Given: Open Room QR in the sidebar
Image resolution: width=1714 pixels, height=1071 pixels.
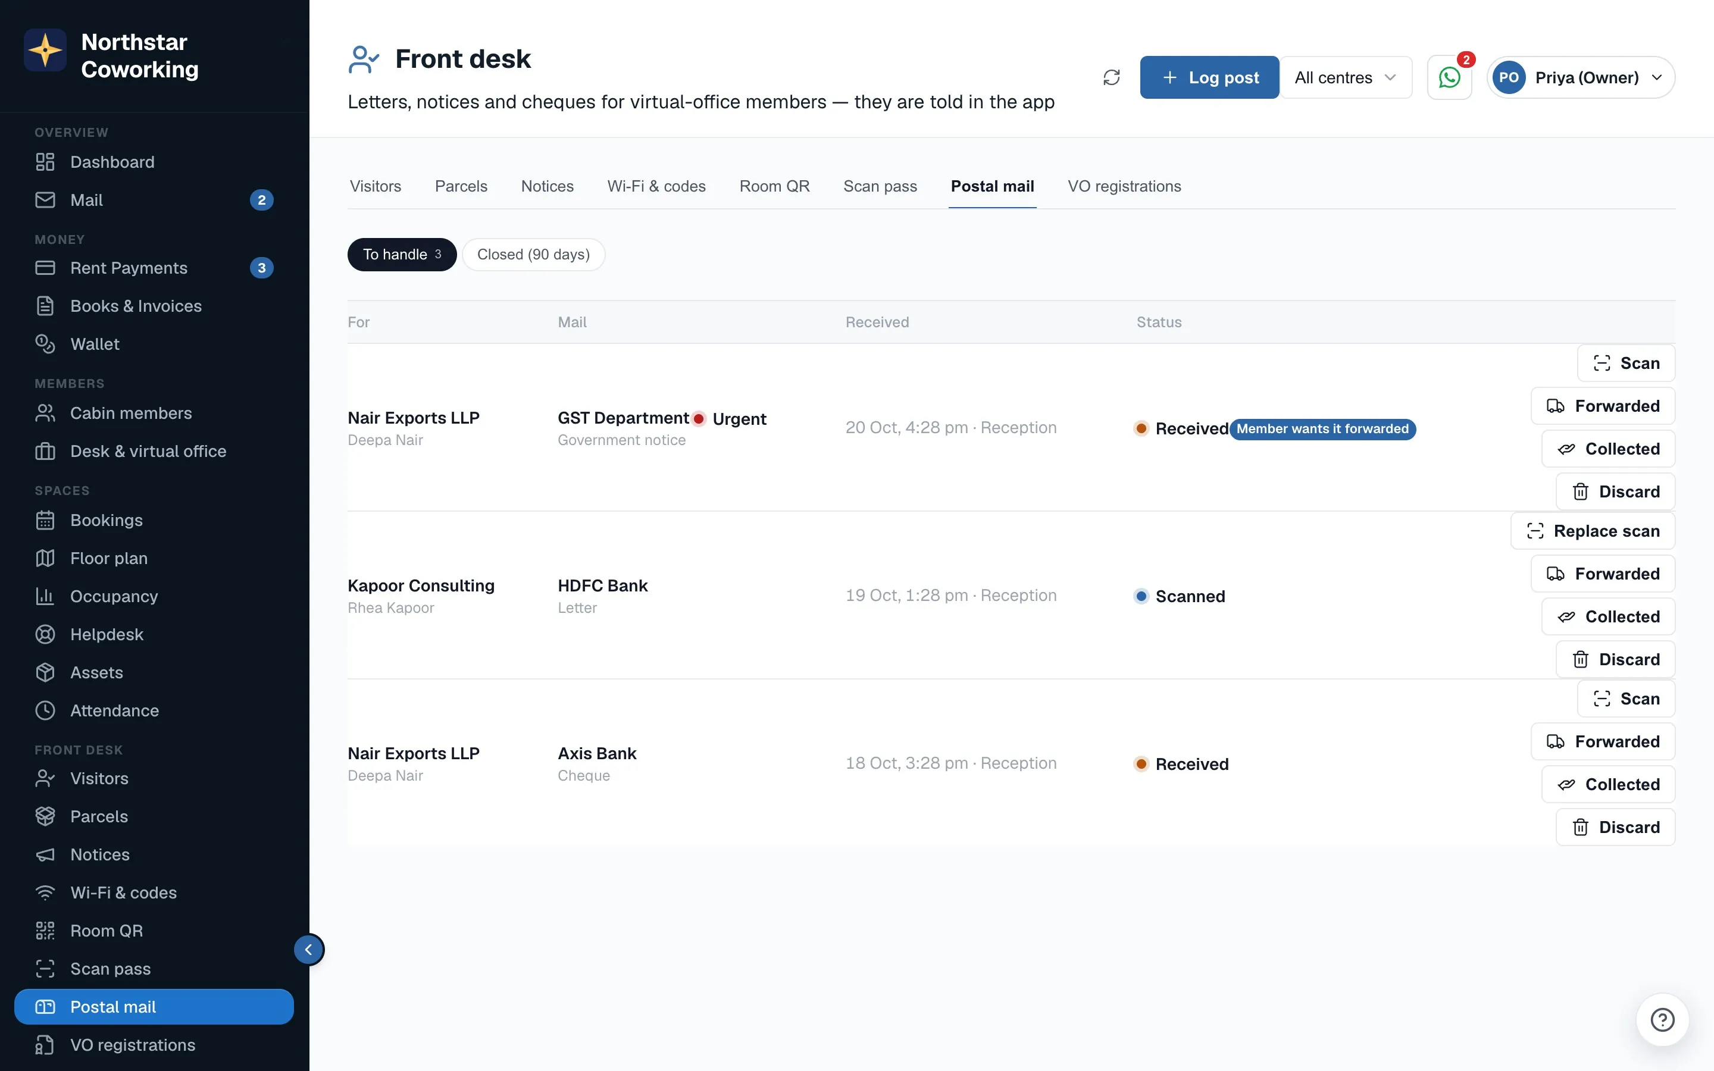Looking at the screenshot, I should coord(154,931).
